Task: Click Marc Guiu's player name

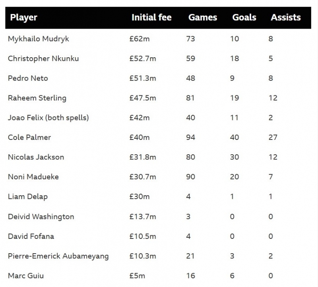Action: click(26, 275)
